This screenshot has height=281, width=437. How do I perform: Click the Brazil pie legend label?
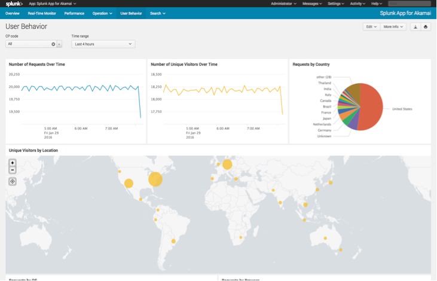point(327,106)
